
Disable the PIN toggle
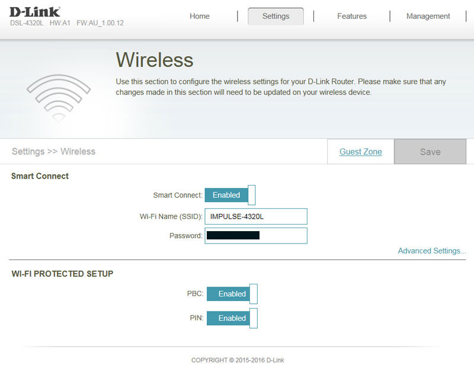coord(232,318)
